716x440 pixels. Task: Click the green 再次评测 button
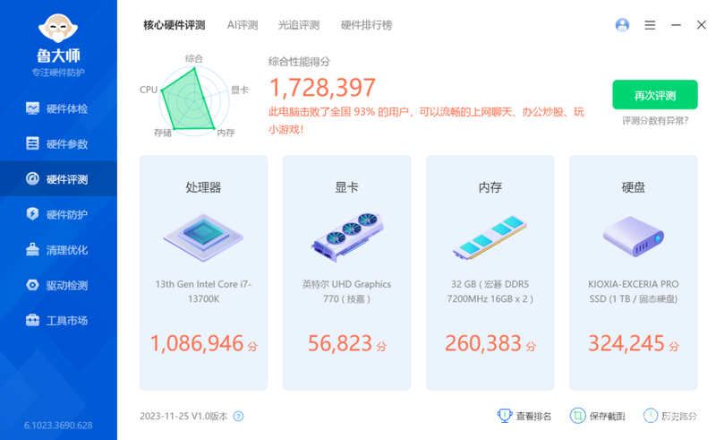coord(655,95)
